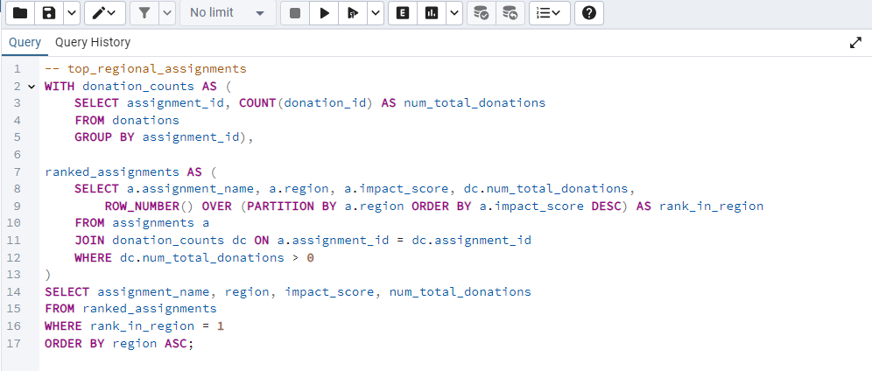Open Help with the question mark icon
Screen dimensions: 872x371
[x=589, y=13]
